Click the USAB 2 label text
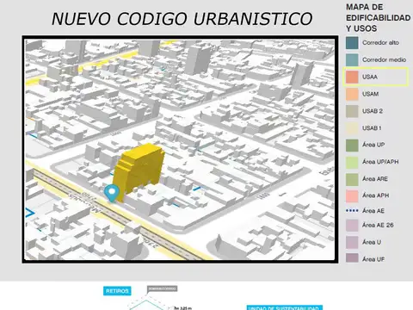413x310 pixels. click(373, 111)
